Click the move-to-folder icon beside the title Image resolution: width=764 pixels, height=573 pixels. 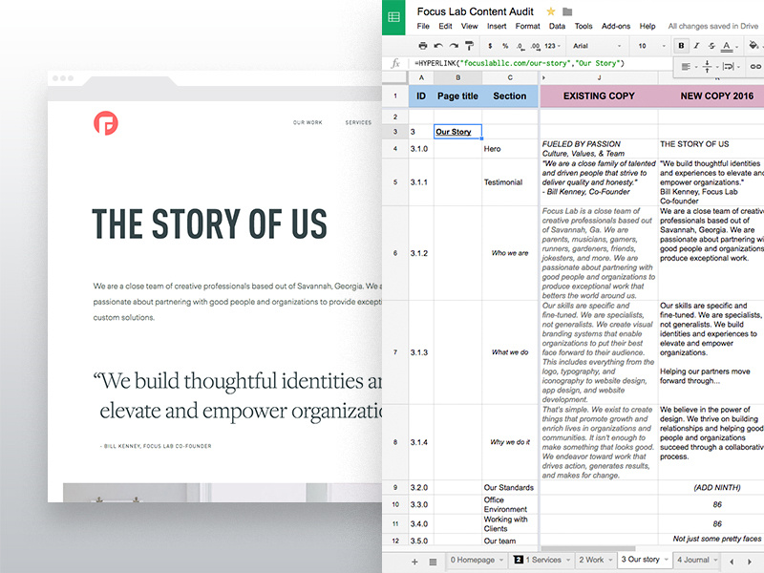(567, 11)
